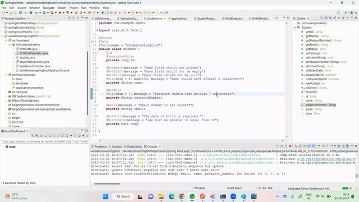Viewport: 359px width, 202px height.
Task: Expand JRE System Library node
Action: [6, 97]
